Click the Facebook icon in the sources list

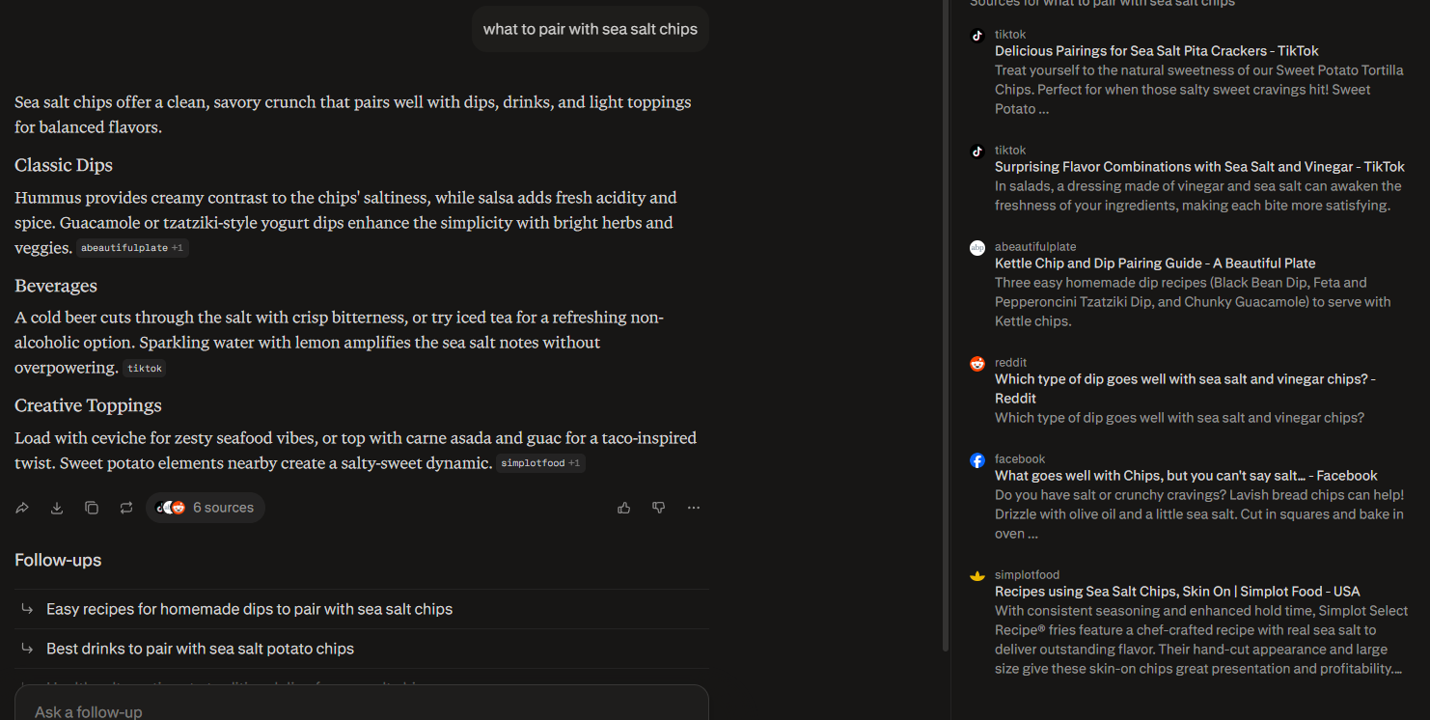click(x=977, y=460)
